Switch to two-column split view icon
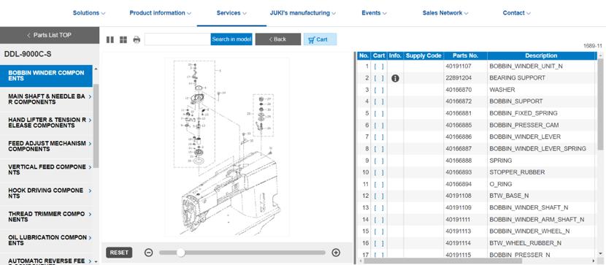This screenshot has width=606, height=265. 110,39
